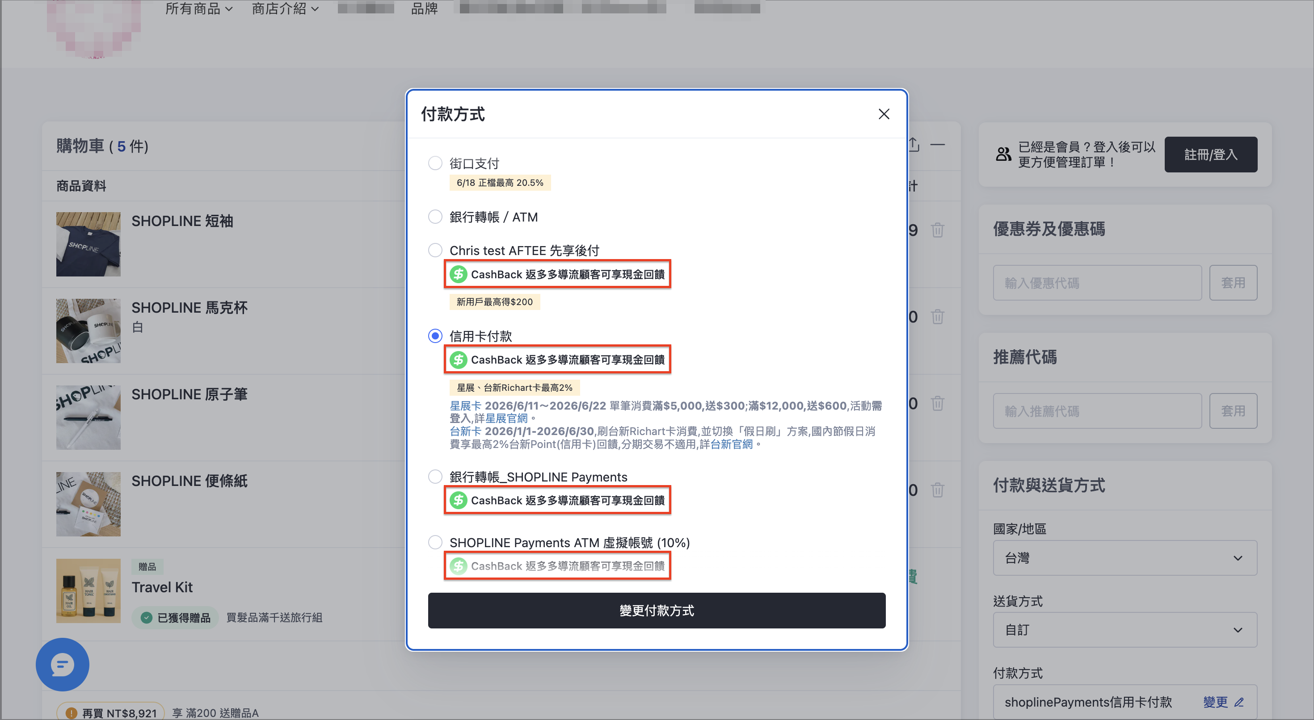Click 變更 link for payment method
The height and width of the screenshot is (720, 1314).
[1215, 702]
